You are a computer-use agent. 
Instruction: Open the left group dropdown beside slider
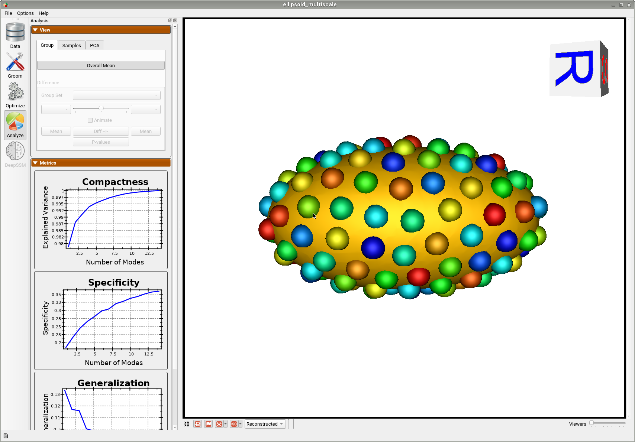[56, 109]
